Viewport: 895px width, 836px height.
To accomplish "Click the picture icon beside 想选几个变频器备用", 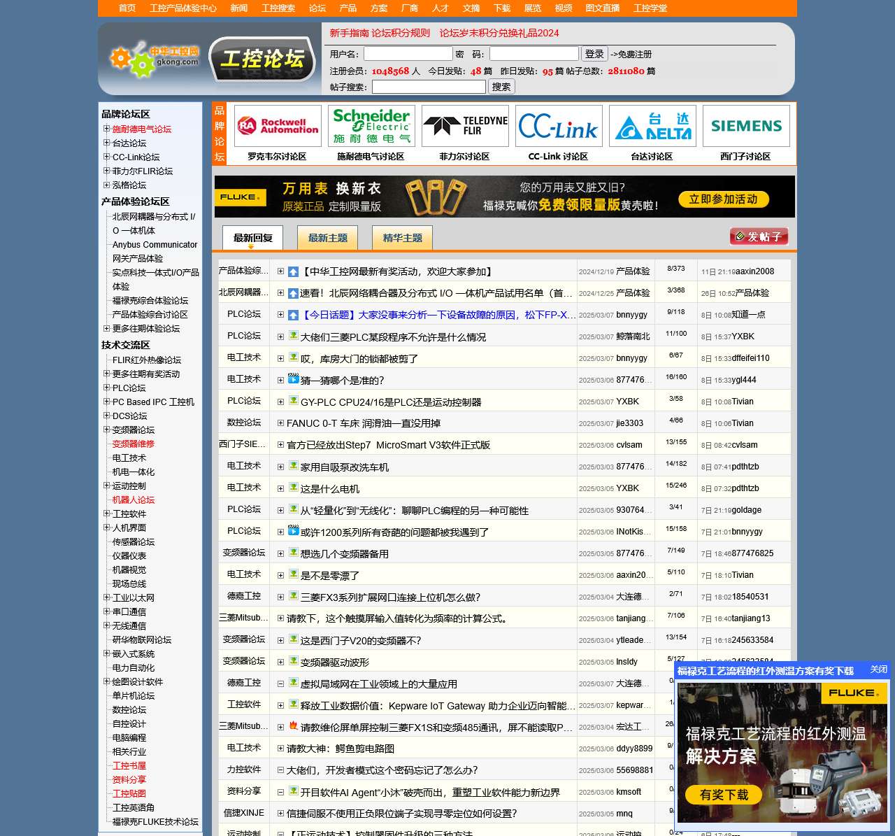I will tap(294, 553).
